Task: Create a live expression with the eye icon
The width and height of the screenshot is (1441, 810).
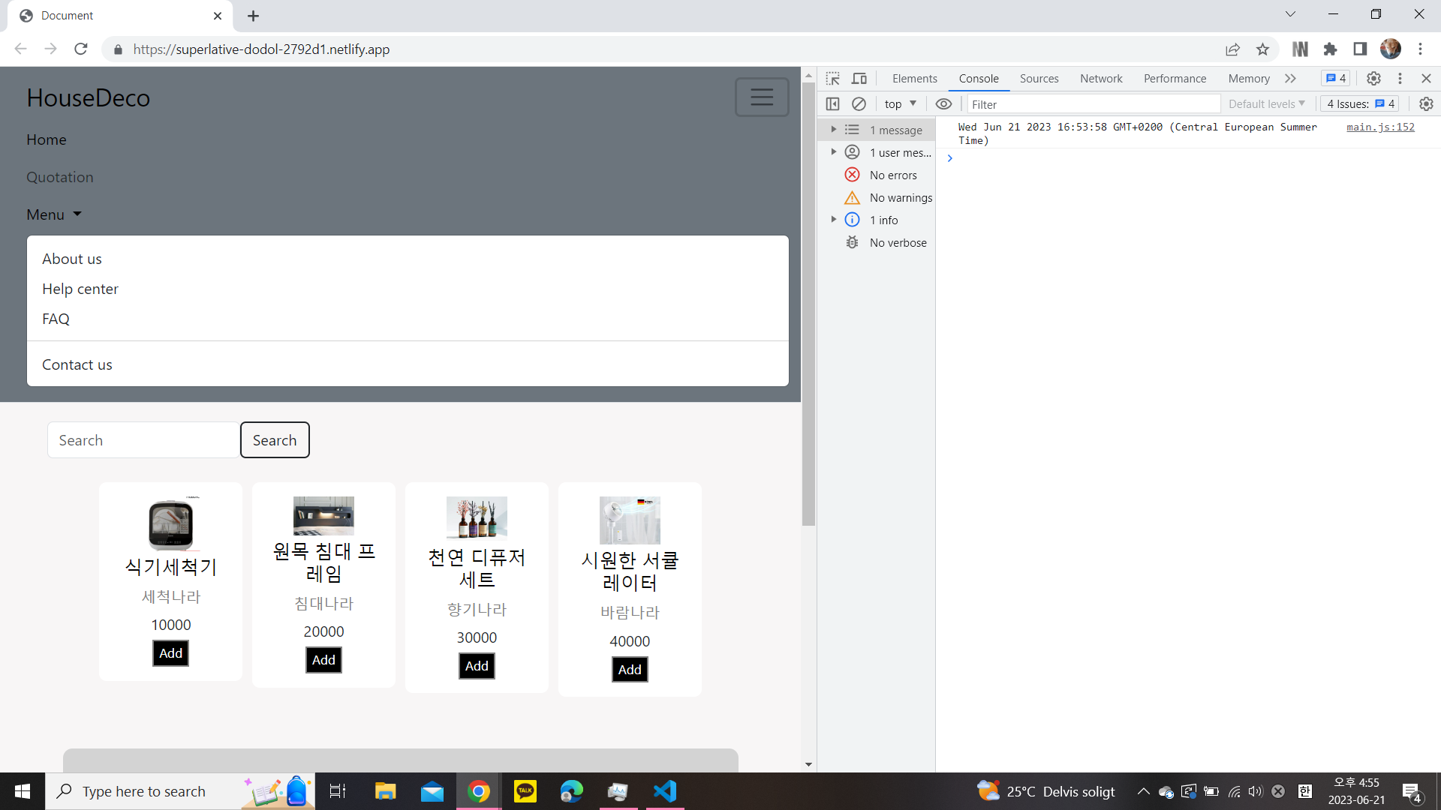Action: tap(943, 103)
